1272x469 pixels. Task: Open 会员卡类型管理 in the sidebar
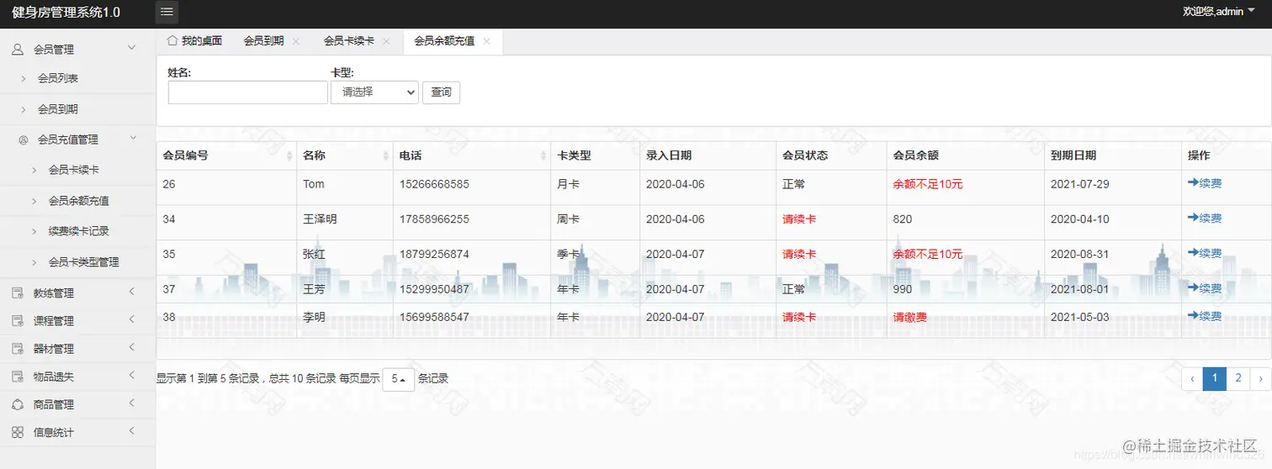[x=84, y=262]
